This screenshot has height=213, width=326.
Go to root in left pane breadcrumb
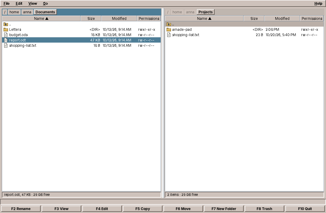(x=5, y=12)
